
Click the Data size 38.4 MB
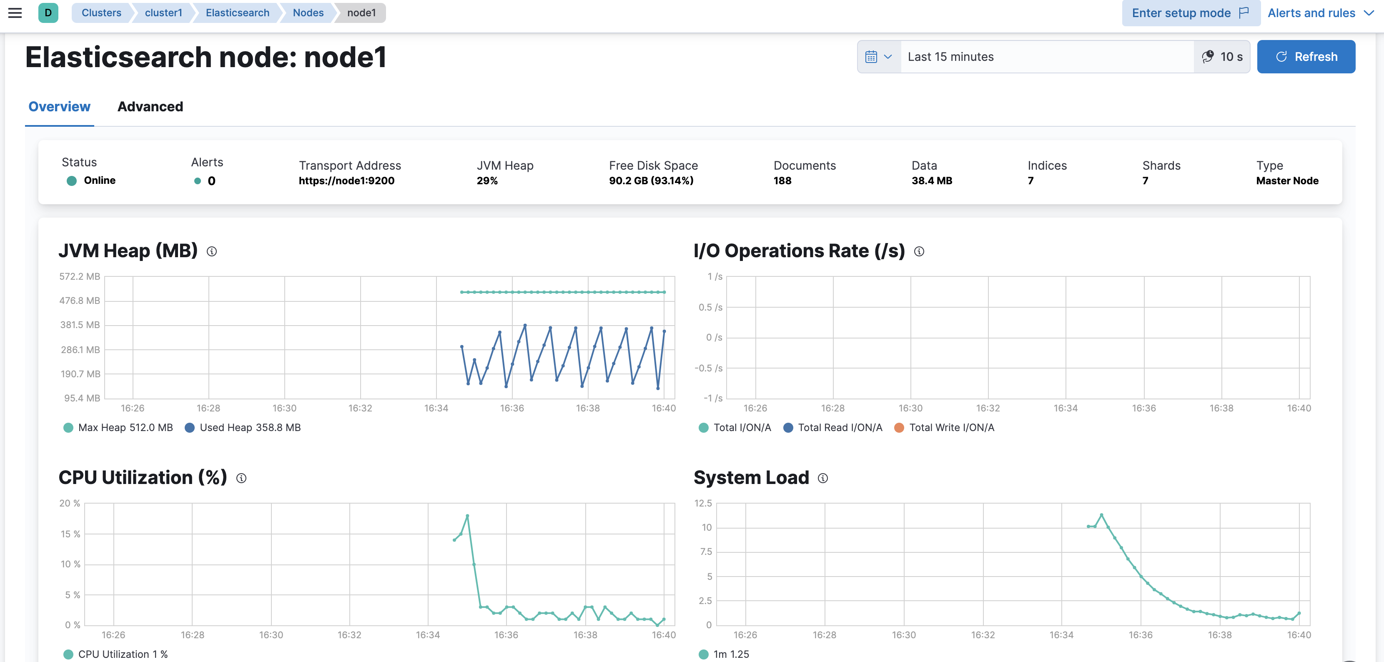932,181
